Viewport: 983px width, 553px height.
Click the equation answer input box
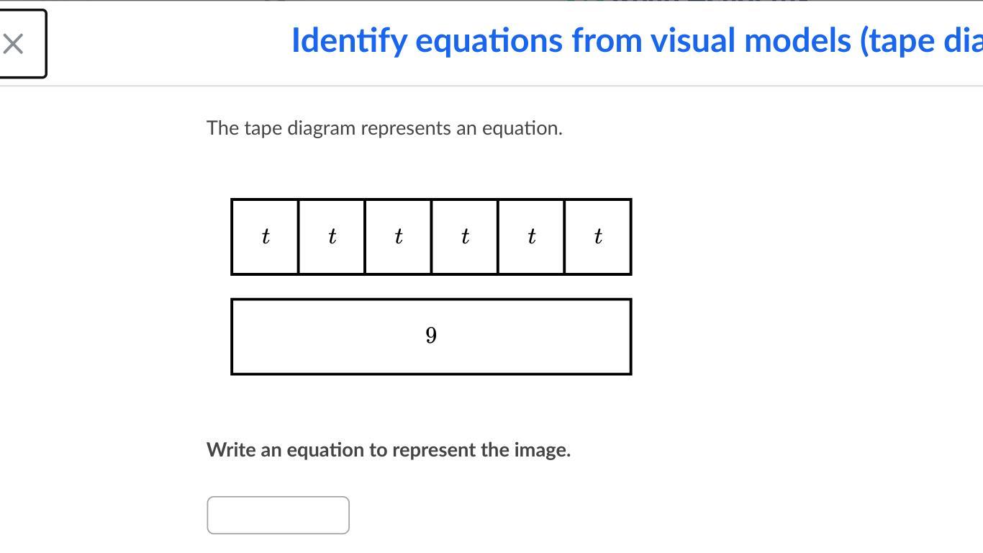coord(278,515)
